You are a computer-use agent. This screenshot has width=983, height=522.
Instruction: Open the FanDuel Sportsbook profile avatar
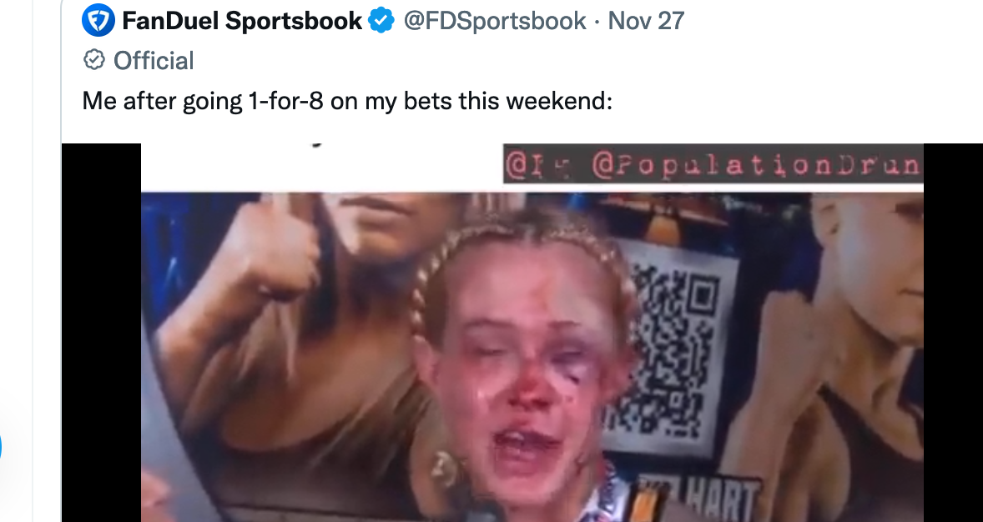tap(98, 20)
